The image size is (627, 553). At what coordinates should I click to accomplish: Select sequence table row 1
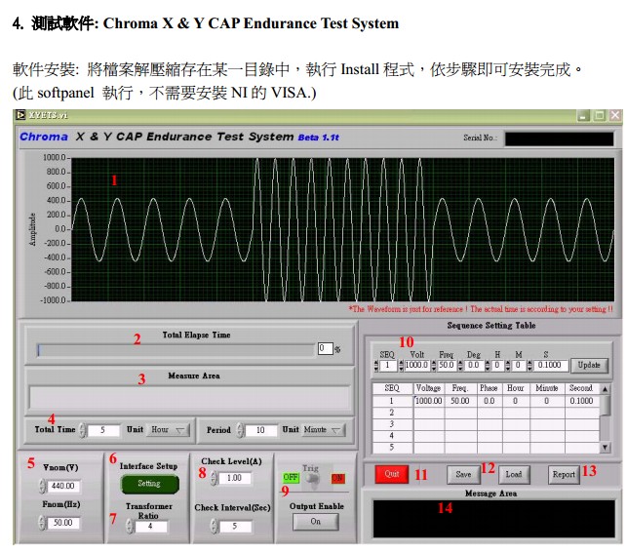click(486, 401)
